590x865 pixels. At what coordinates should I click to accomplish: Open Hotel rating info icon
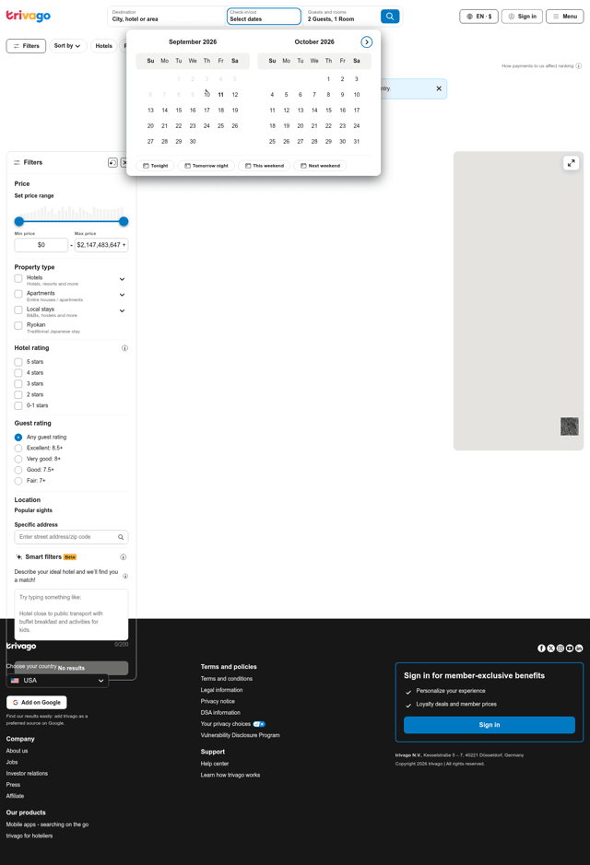pyautogui.click(x=124, y=348)
